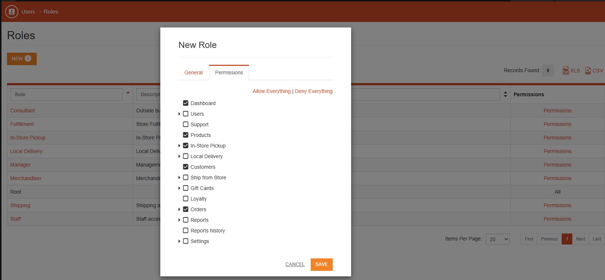Image resolution: width=605 pixels, height=280 pixels.
Task: Expand the Settings permission tree
Action: click(x=179, y=241)
